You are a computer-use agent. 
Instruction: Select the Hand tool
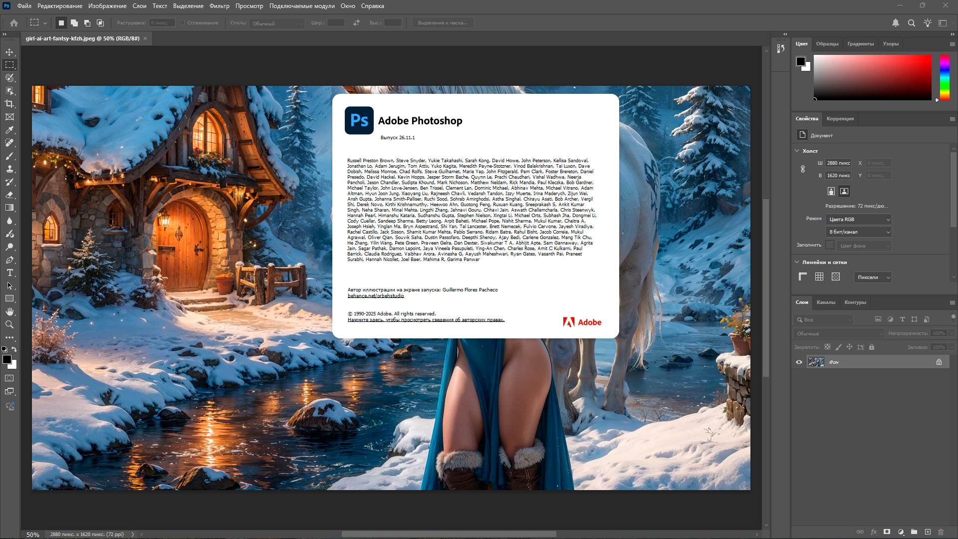9,311
